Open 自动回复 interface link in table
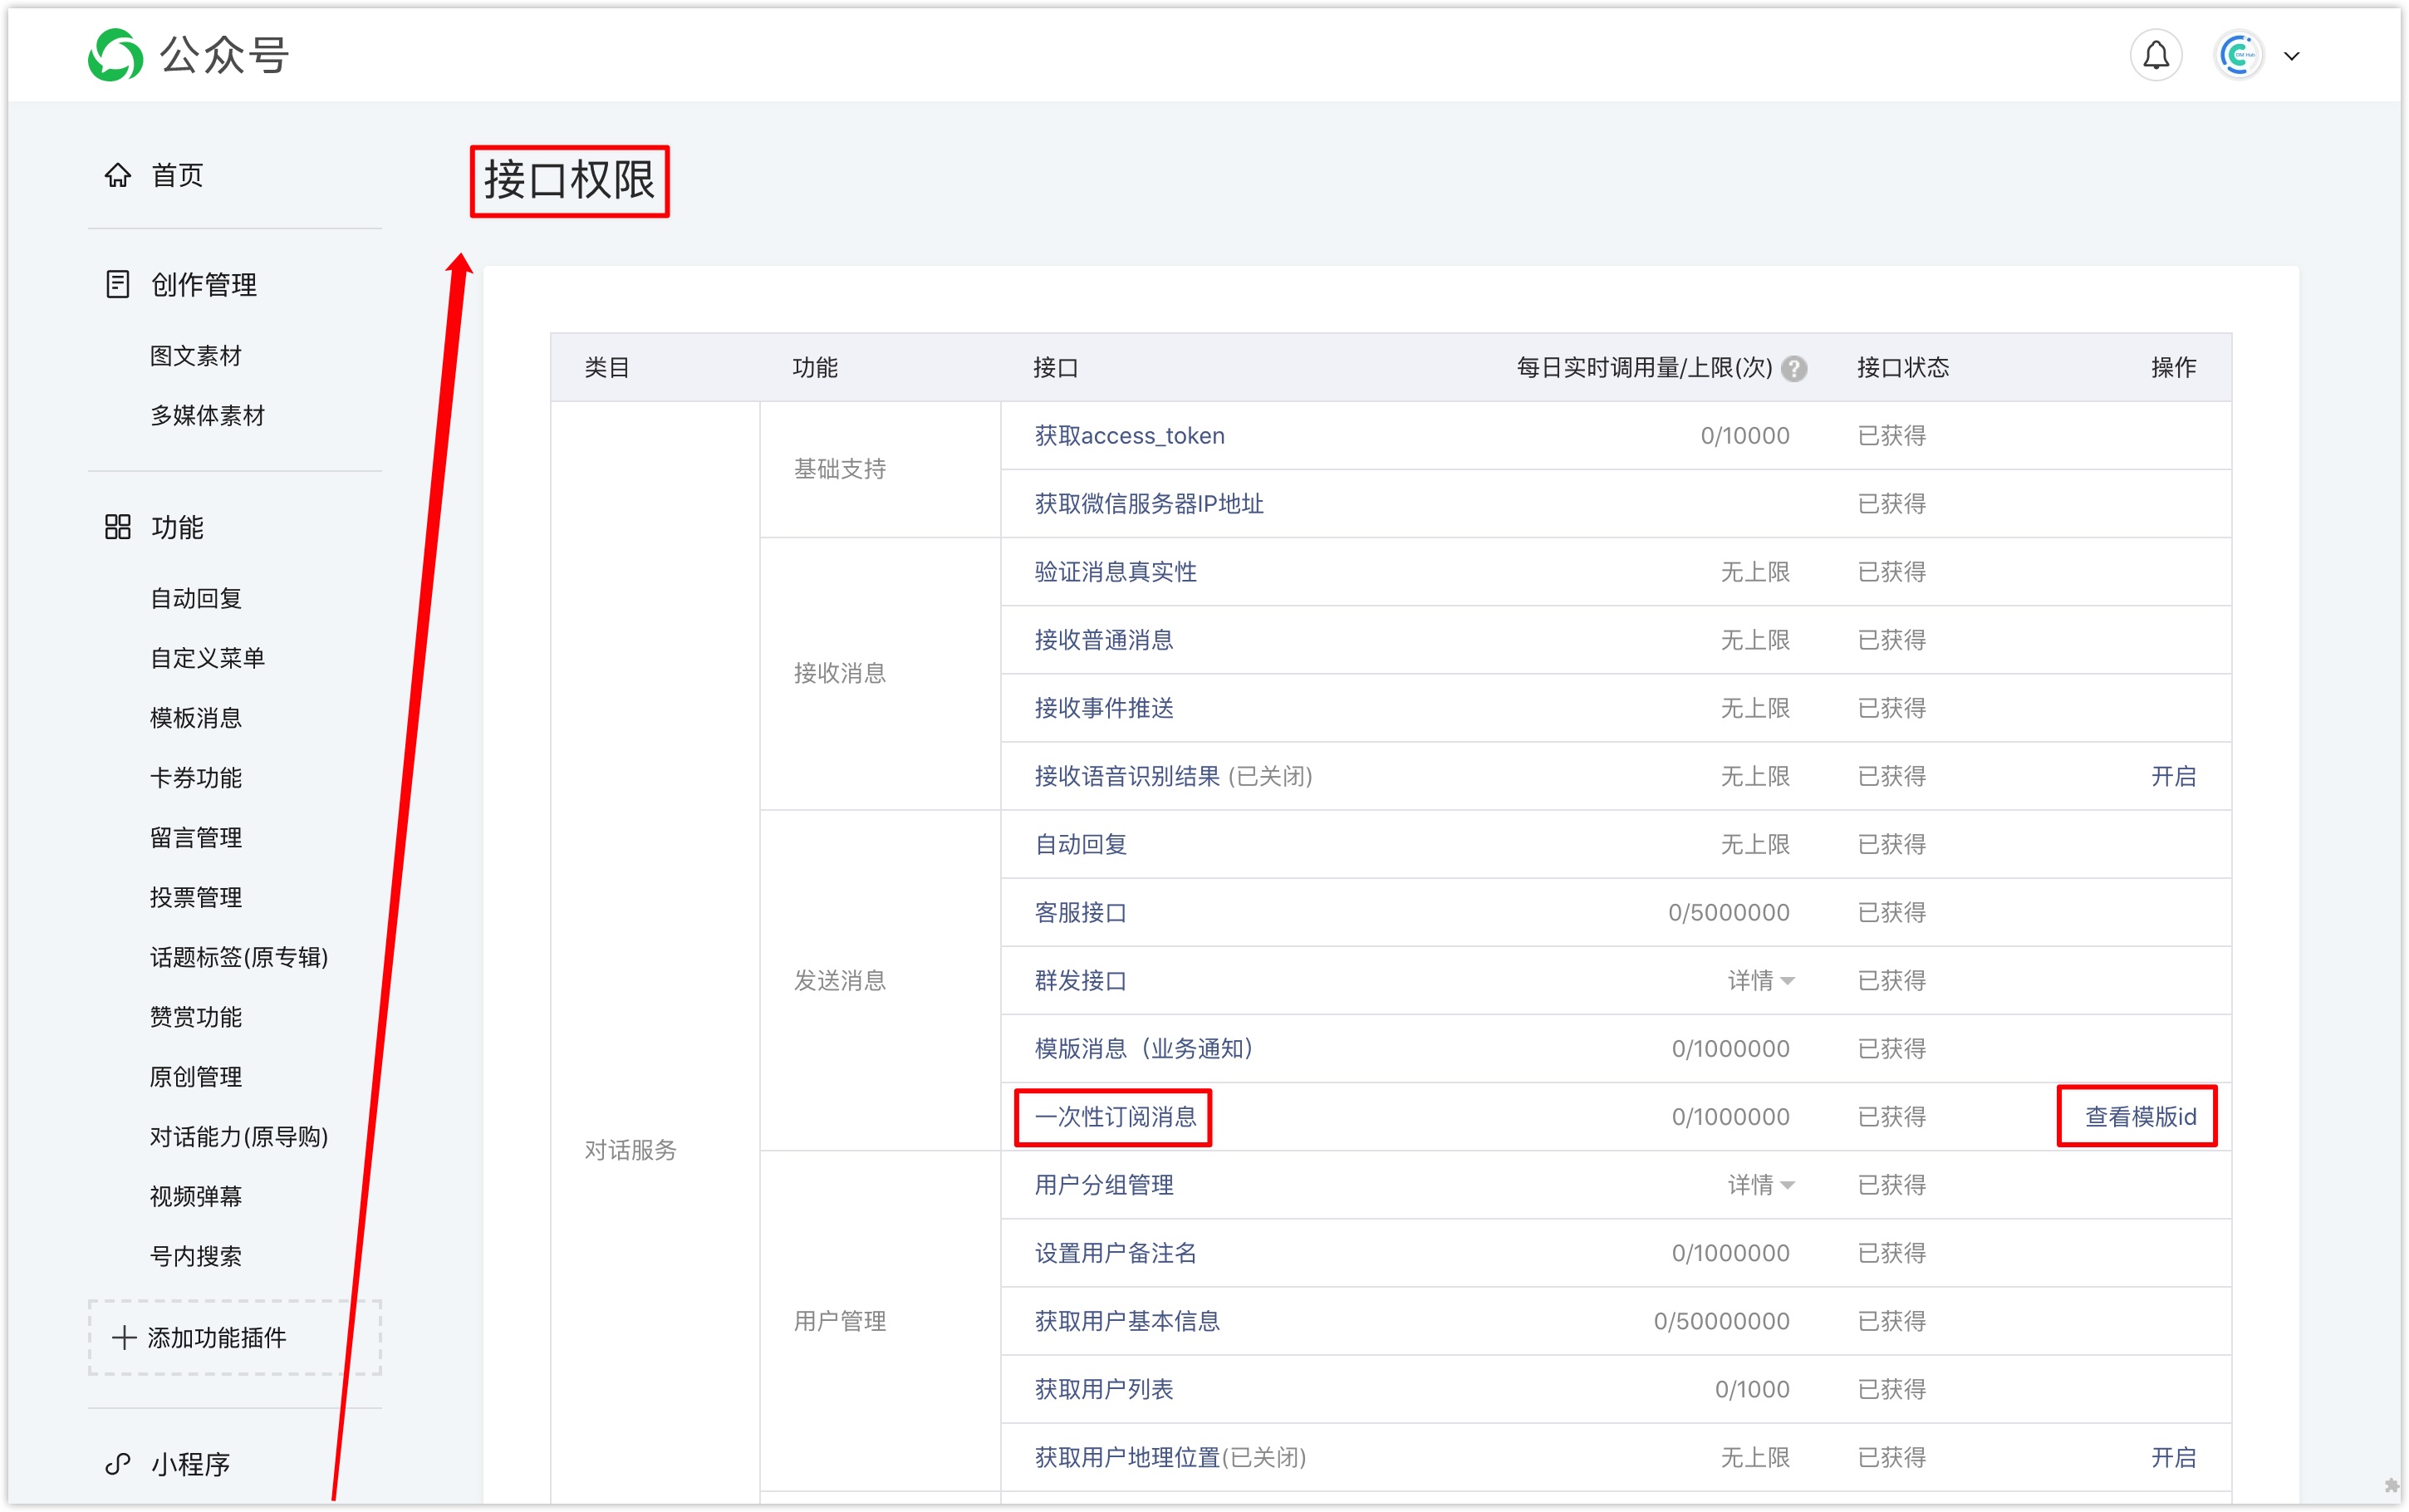The image size is (2409, 1512). tap(1081, 845)
